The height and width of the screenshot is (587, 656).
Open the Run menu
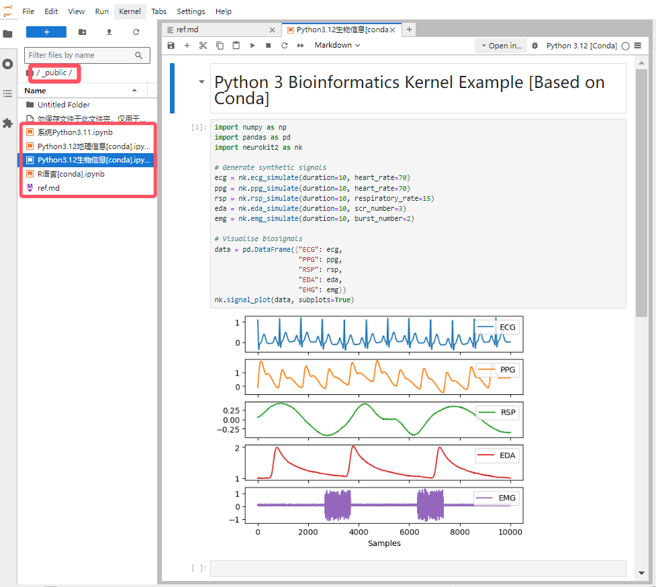[x=101, y=11]
